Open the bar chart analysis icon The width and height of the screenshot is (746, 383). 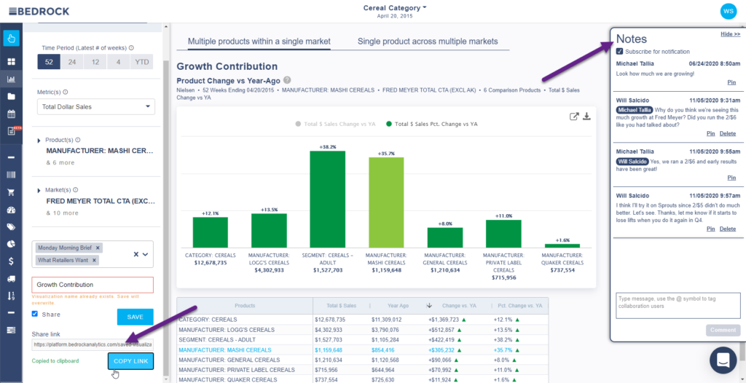pos(11,79)
